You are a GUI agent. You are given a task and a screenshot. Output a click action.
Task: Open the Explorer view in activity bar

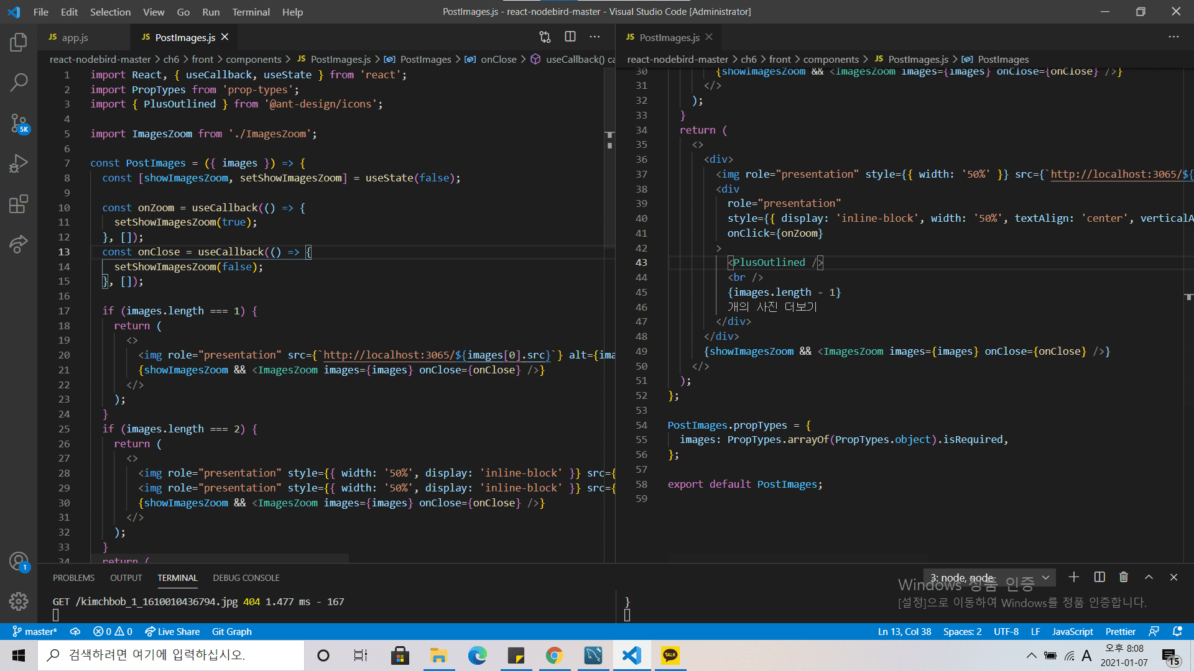click(x=19, y=42)
